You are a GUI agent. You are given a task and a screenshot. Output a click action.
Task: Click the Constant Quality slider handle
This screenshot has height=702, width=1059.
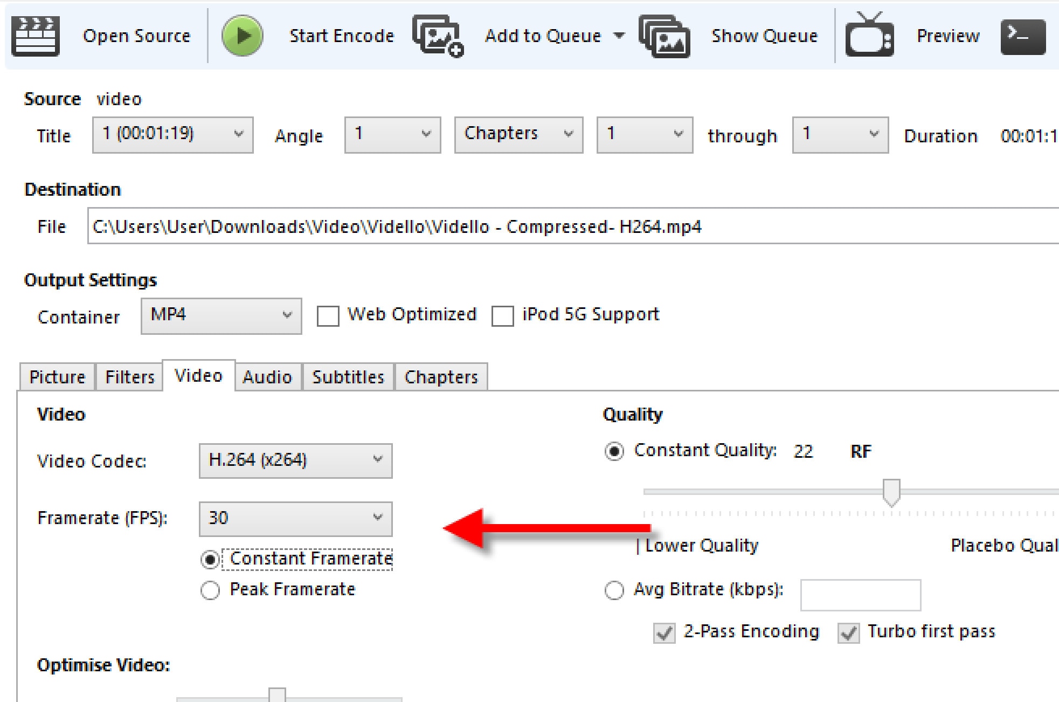click(891, 492)
